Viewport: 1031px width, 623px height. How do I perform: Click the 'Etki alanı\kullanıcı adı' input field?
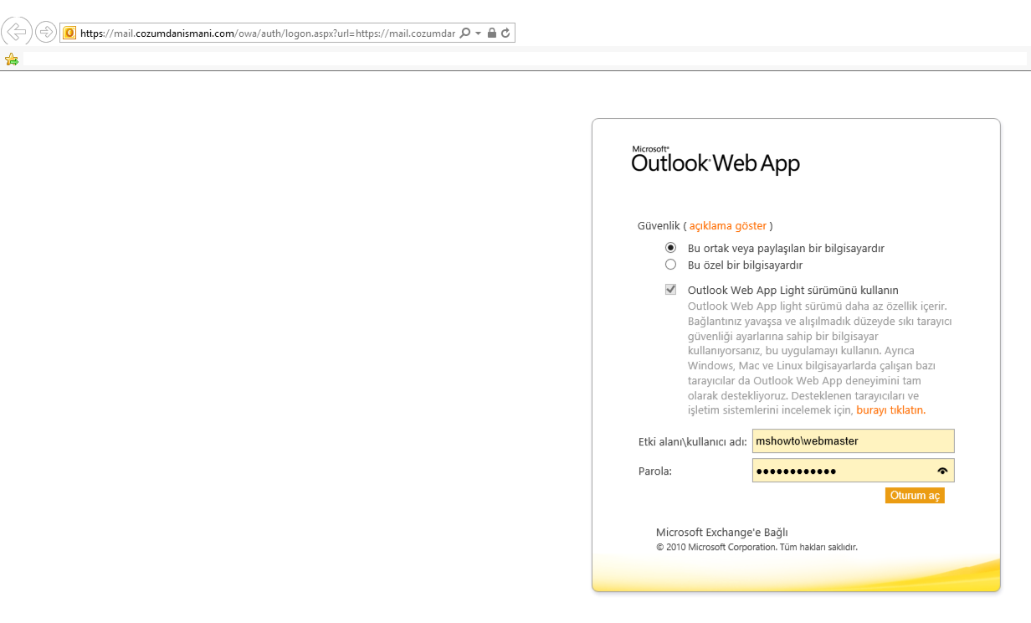point(853,441)
